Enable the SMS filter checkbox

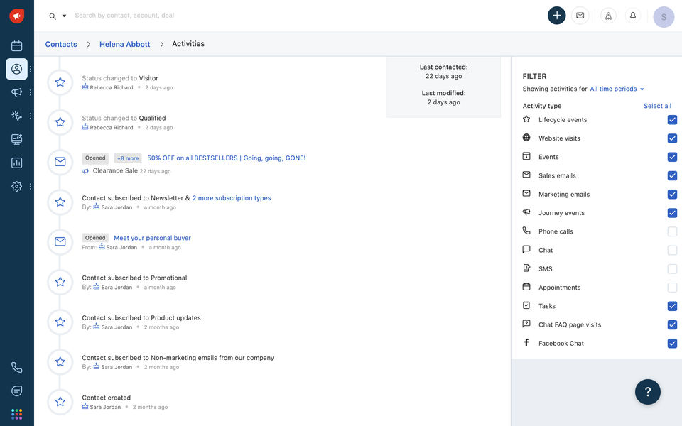coord(672,269)
